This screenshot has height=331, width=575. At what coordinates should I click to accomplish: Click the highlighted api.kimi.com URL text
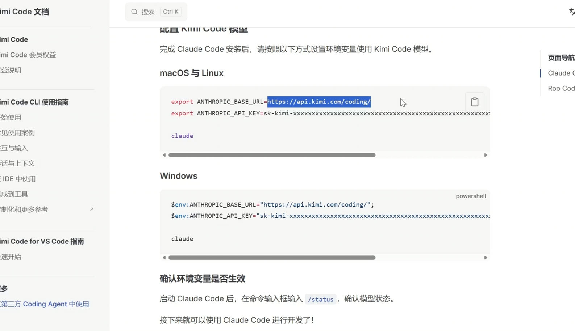click(318, 102)
